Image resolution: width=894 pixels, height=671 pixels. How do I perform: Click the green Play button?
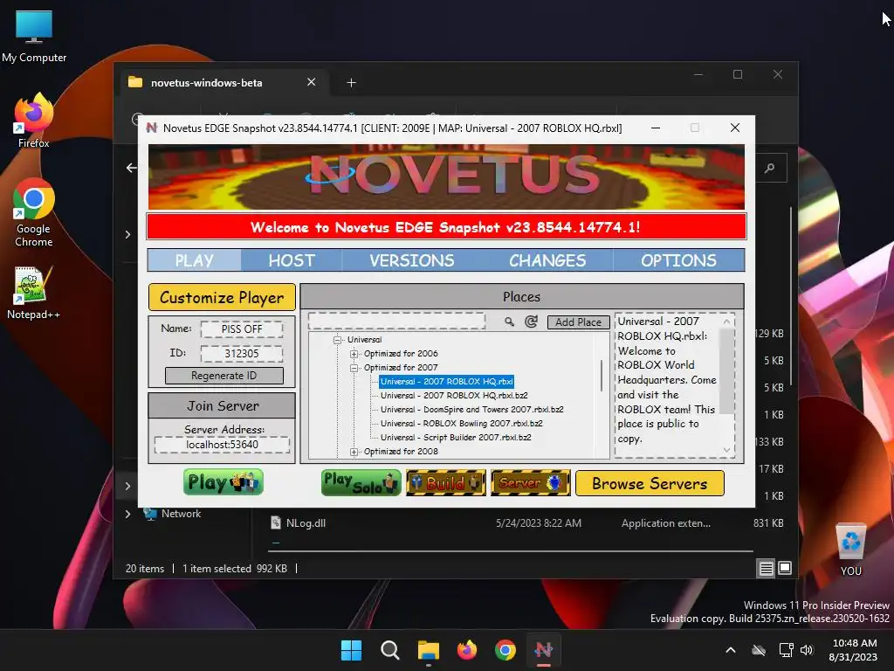click(223, 482)
